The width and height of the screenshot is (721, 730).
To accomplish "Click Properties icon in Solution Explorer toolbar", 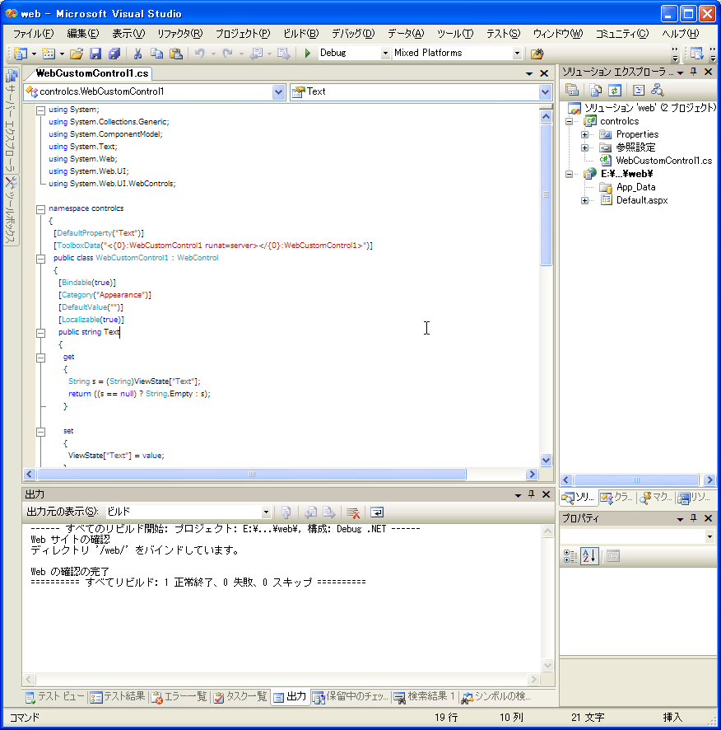I will [572, 90].
